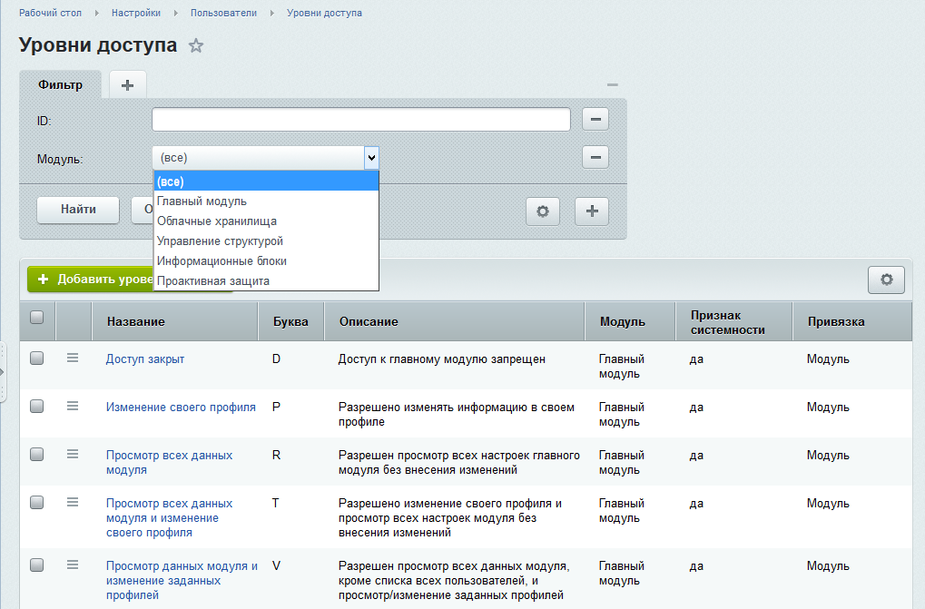Choose Главный модуль option
This screenshot has width=925, height=609.
(x=266, y=201)
